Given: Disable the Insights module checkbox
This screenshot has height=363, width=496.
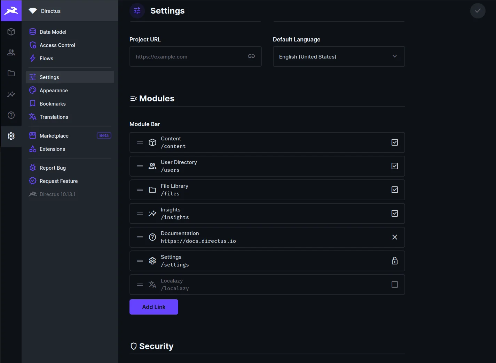Looking at the screenshot, I should pos(394,214).
